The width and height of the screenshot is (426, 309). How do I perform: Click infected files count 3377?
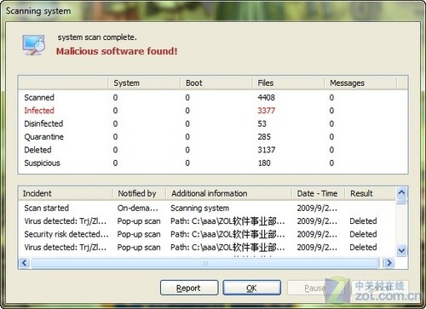click(x=267, y=111)
